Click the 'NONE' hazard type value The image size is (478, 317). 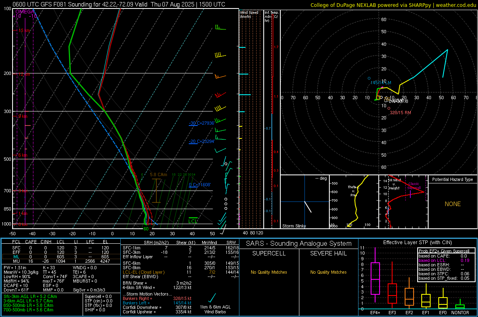(452, 204)
